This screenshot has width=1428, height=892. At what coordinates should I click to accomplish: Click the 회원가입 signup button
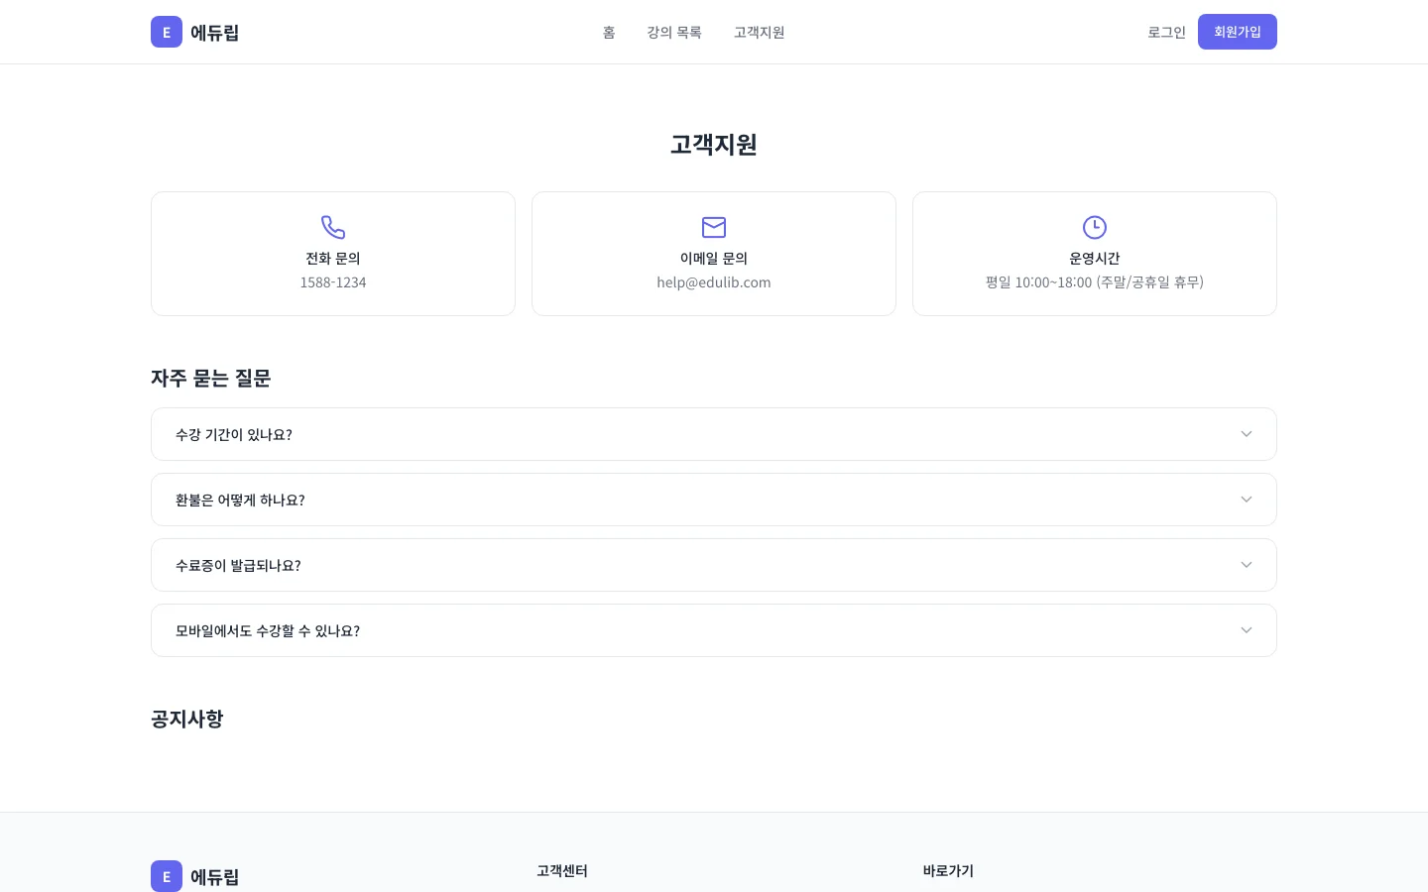(x=1238, y=32)
